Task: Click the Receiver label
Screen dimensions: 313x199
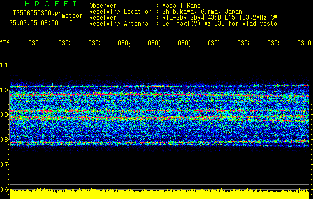Action: click(103, 18)
